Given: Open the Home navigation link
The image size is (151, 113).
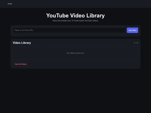Looking at the screenshot, I should tap(10, 4).
